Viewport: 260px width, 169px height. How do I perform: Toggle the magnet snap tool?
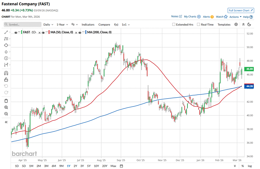[x=6, y=73]
